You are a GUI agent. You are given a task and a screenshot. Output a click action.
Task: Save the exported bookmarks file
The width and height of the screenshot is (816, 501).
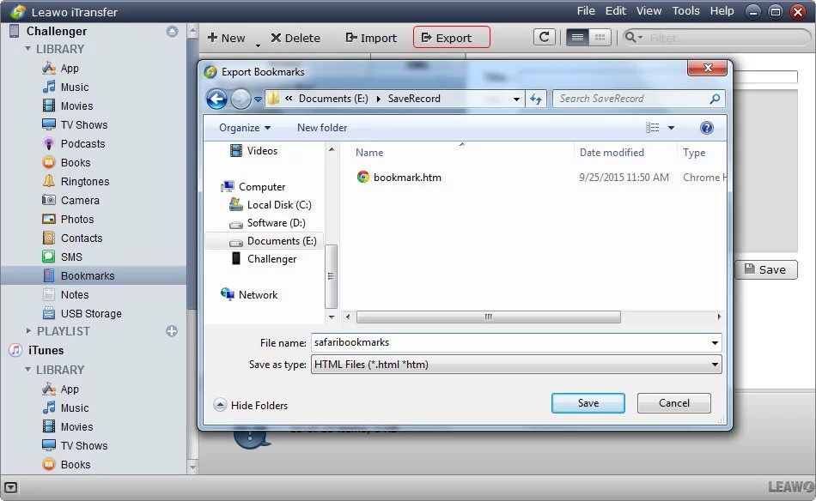[x=588, y=402]
